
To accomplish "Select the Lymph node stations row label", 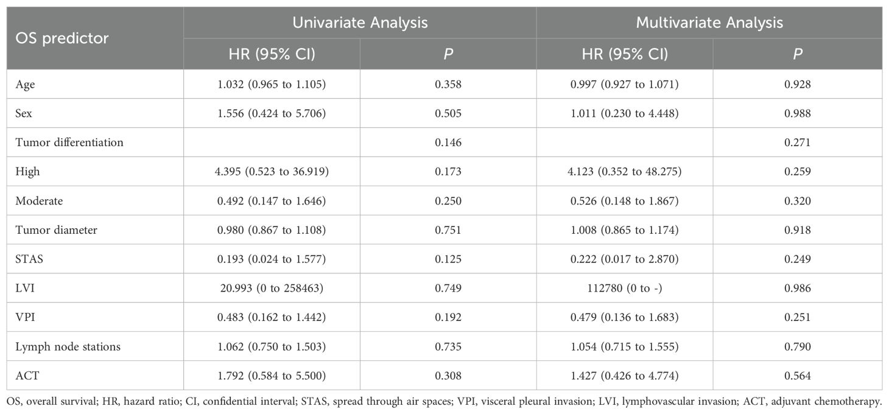I will pyautogui.click(x=68, y=347).
